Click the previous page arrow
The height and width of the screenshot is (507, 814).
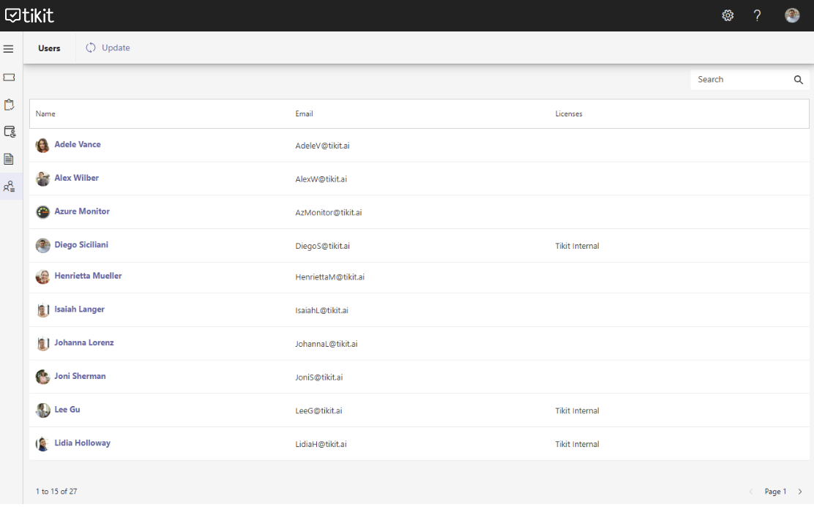click(750, 491)
